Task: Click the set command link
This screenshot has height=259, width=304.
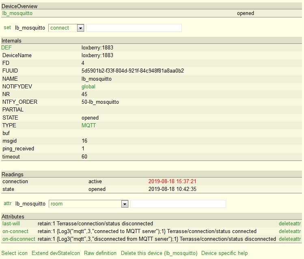Action: [7, 28]
